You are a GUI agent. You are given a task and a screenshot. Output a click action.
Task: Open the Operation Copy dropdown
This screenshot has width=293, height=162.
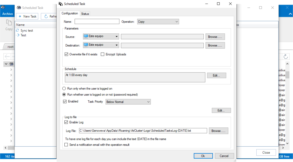tap(158, 22)
